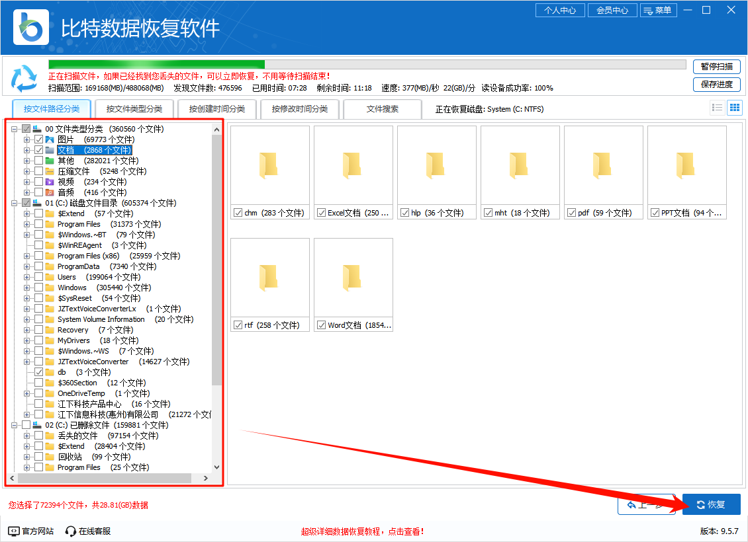The height and width of the screenshot is (542, 748).
Task: Click the official website monitor icon
Action: [14, 531]
